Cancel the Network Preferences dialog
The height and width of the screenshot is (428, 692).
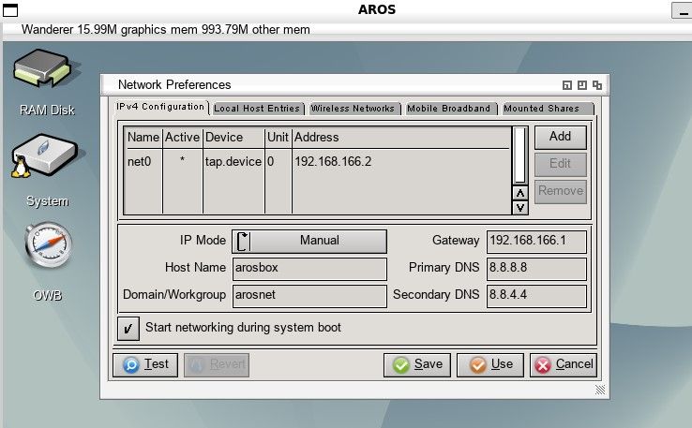pos(564,365)
